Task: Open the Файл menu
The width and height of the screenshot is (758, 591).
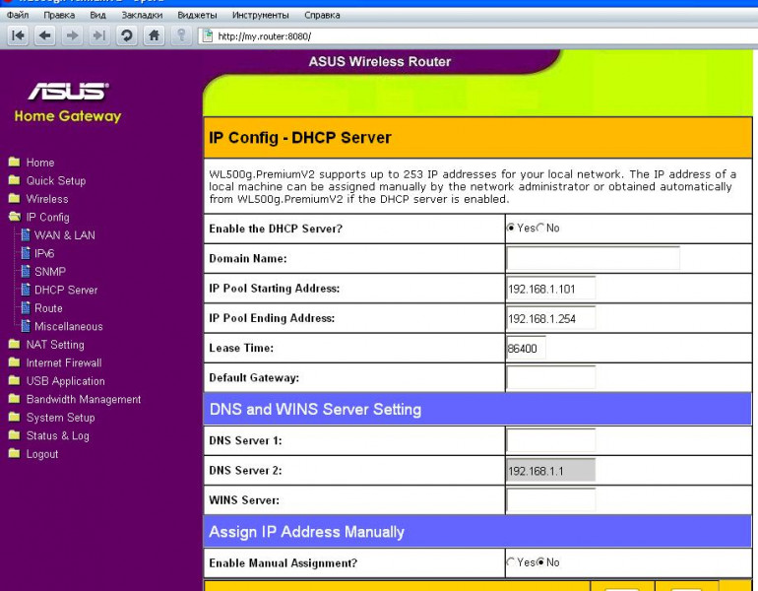Action: click(18, 15)
